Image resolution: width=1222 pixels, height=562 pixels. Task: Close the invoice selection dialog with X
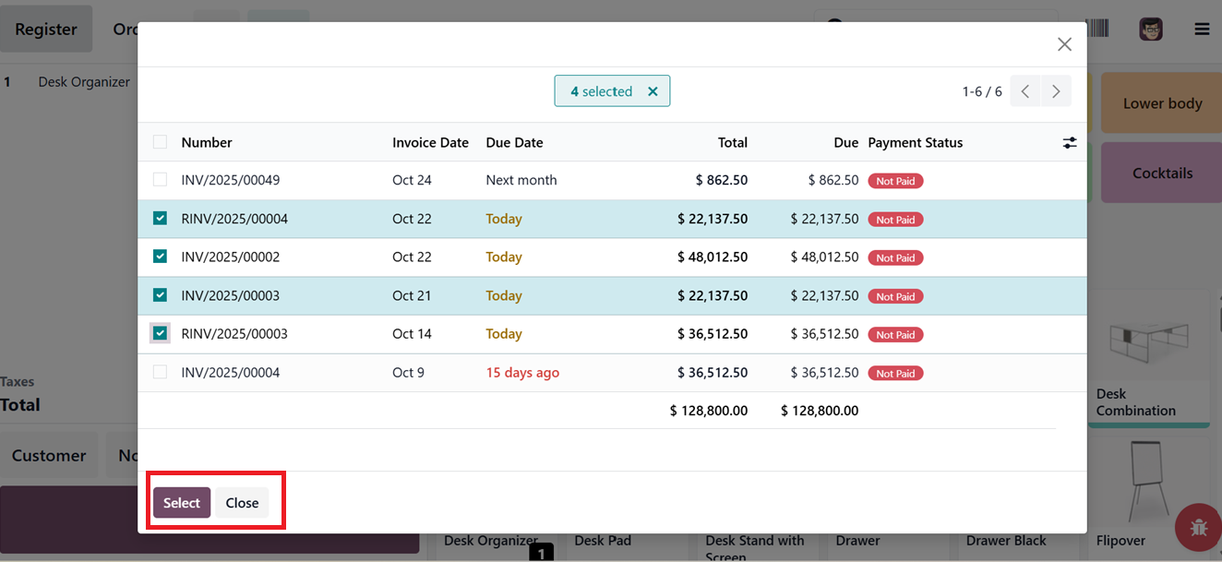pyautogui.click(x=1064, y=44)
